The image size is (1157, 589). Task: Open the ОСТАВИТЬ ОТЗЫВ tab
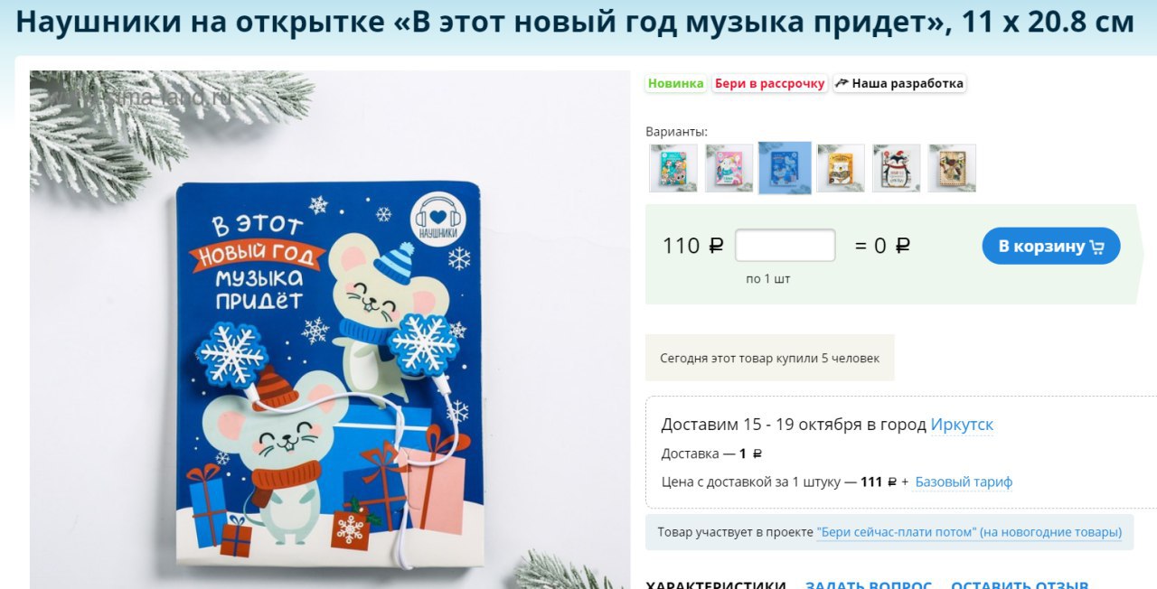[x=1020, y=584]
